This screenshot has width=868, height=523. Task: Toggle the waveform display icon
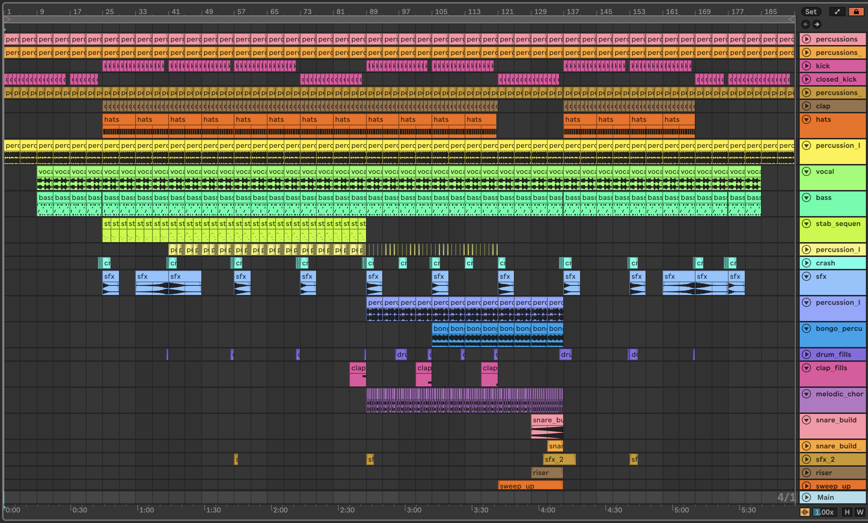[805, 512]
